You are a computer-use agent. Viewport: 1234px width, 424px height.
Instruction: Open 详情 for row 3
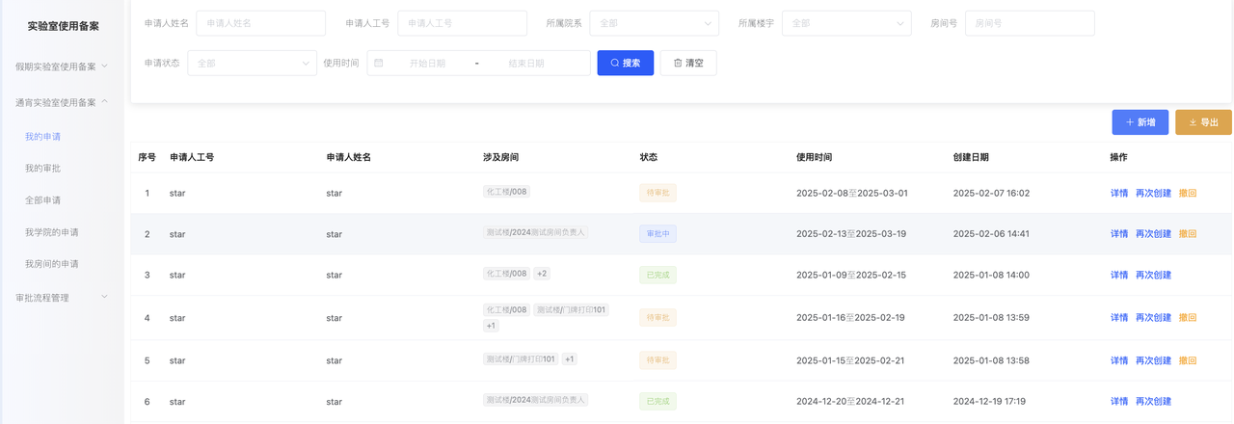(x=1119, y=275)
